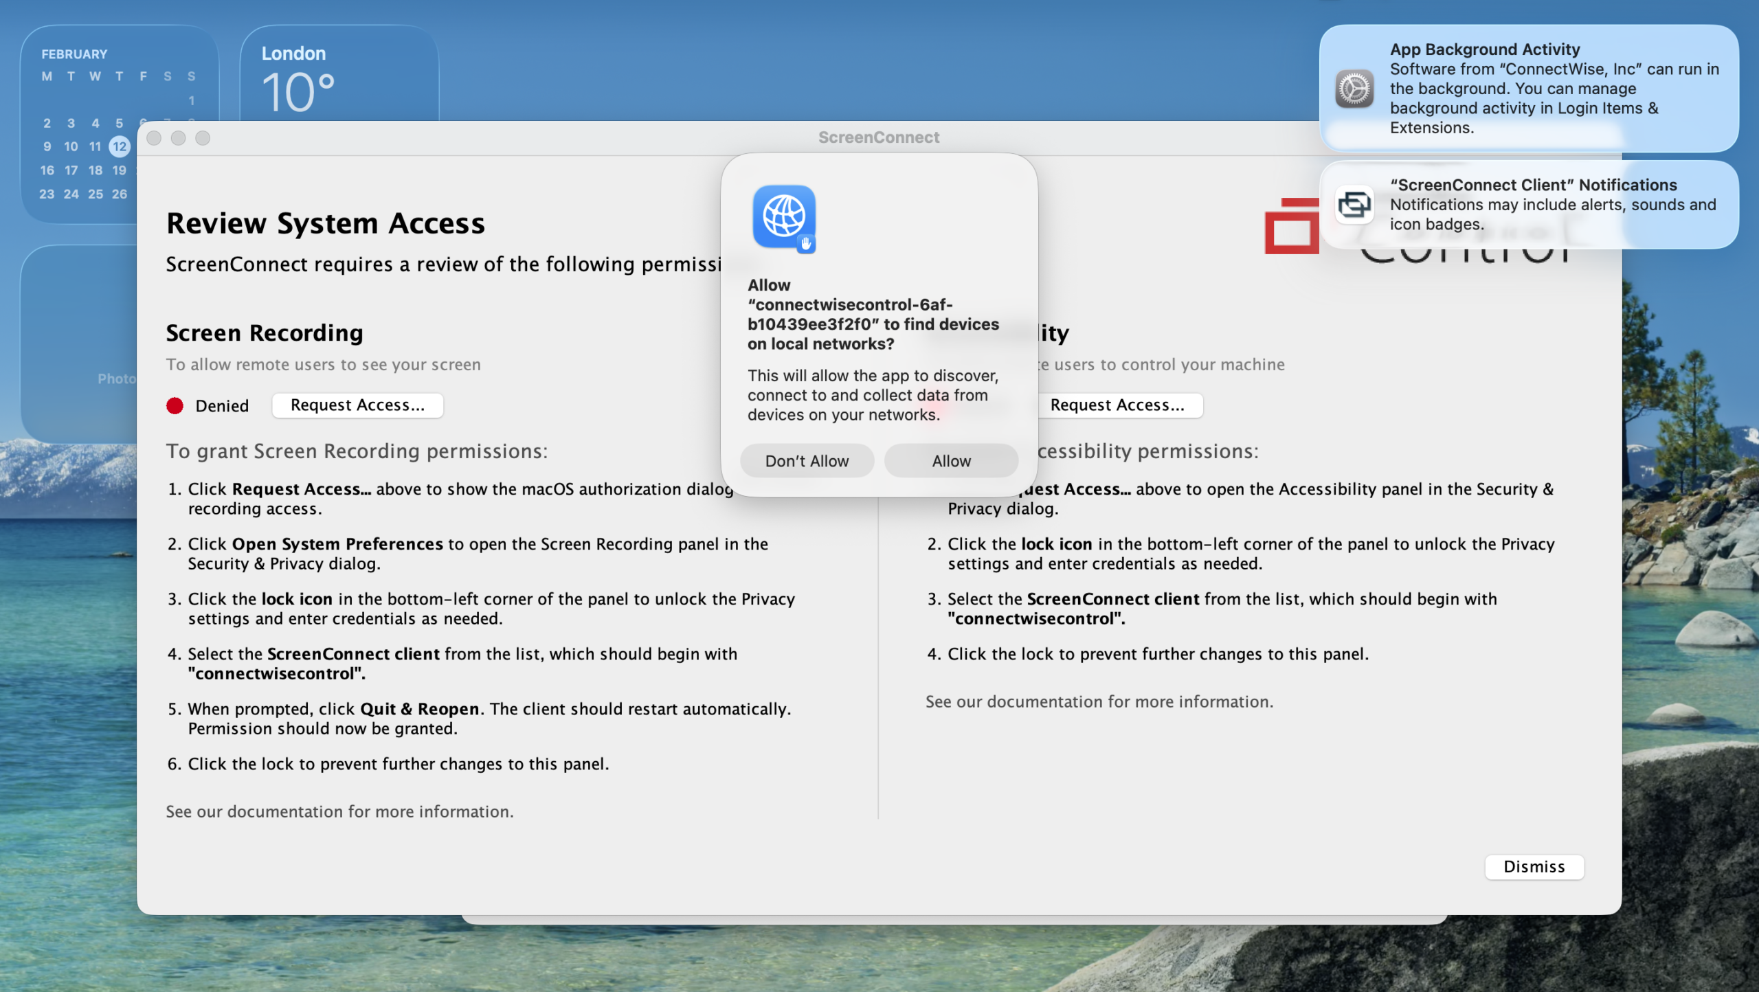The width and height of the screenshot is (1759, 992).
Task: Click the ScreenConnect Client notification icon
Action: [1354, 205]
